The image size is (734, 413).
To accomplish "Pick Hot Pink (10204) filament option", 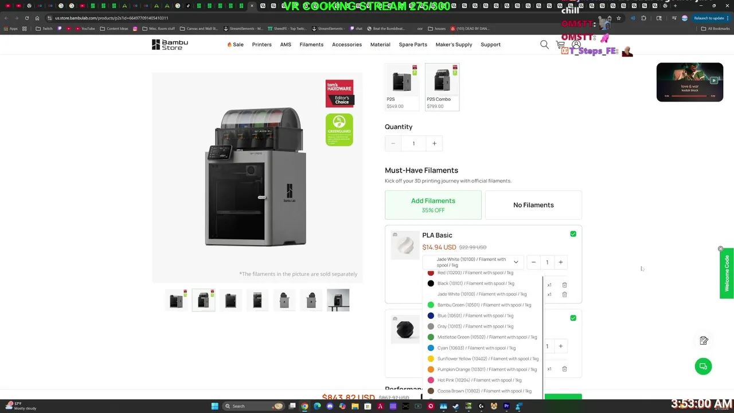I will tap(482, 380).
